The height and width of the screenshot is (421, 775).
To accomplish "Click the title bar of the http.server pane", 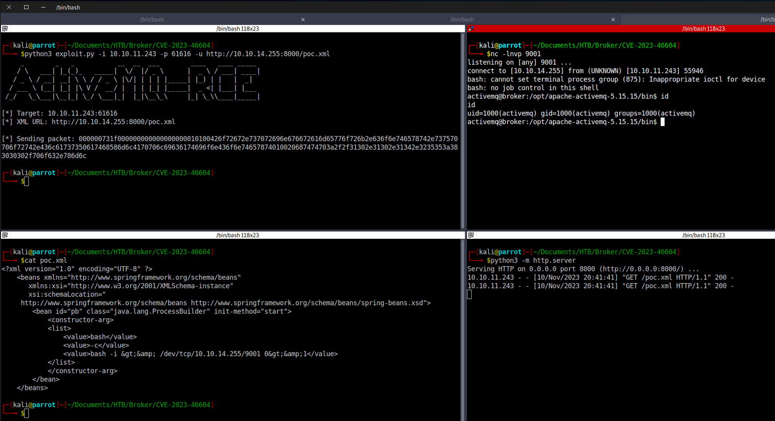I will pyautogui.click(x=703, y=235).
